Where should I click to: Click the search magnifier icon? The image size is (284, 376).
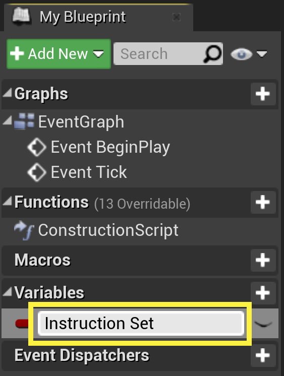pyautogui.click(x=212, y=54)
